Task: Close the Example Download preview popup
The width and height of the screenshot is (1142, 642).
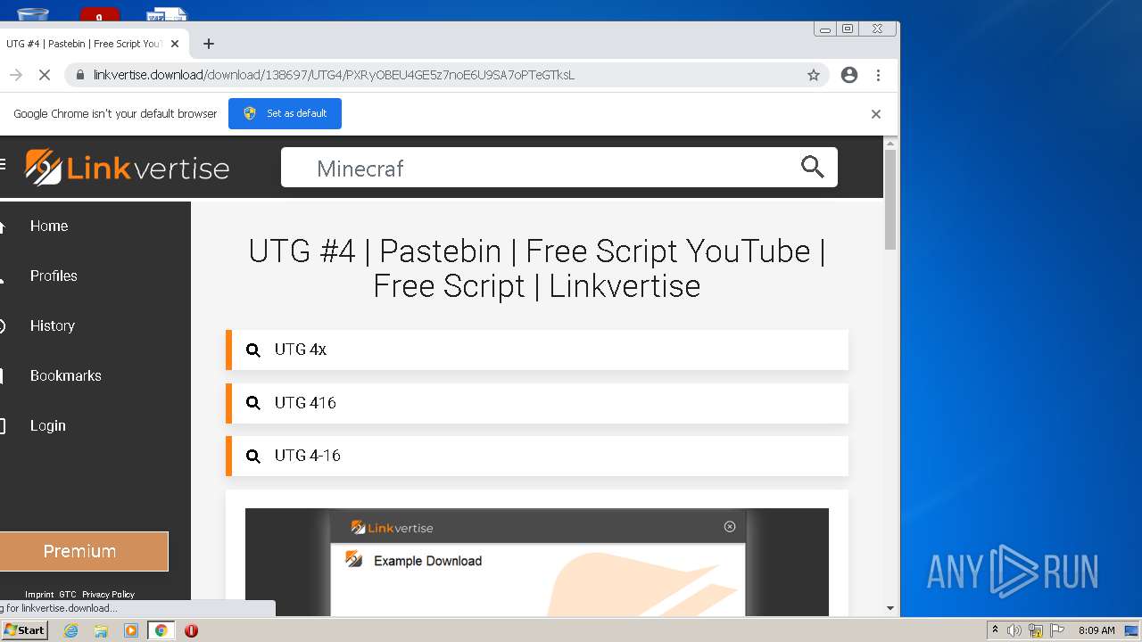Action: click(x=730, y=527)
